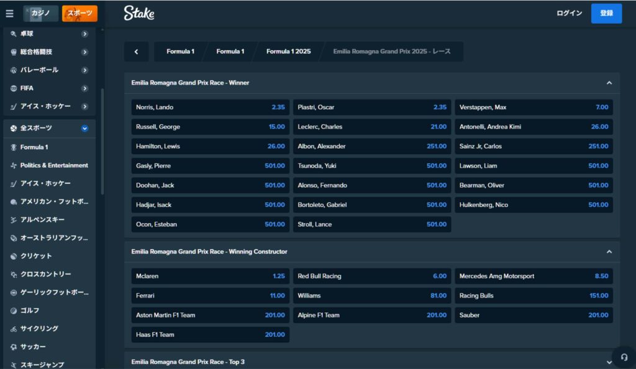636x369 pixels.
Task: Click the Politics & Entertainment icon
Action: tap(14, 165)
